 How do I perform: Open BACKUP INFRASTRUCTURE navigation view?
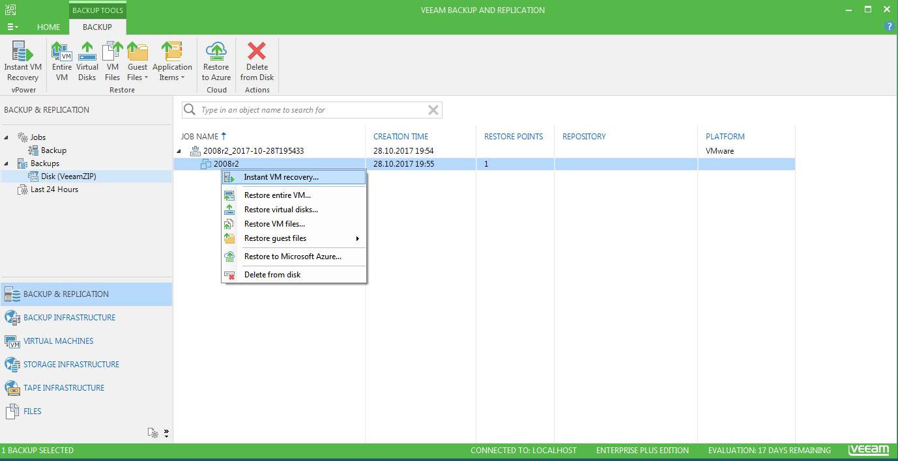(86, 318)
